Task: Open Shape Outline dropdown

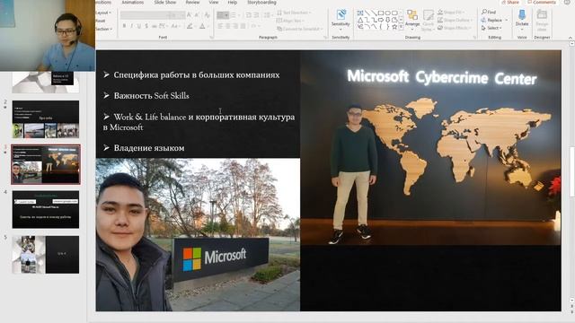Action: (456, 20)
